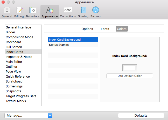Screen dimensions: 168x120
Task: Select Quick Reference in the sidebar
Action: point(23,77)
